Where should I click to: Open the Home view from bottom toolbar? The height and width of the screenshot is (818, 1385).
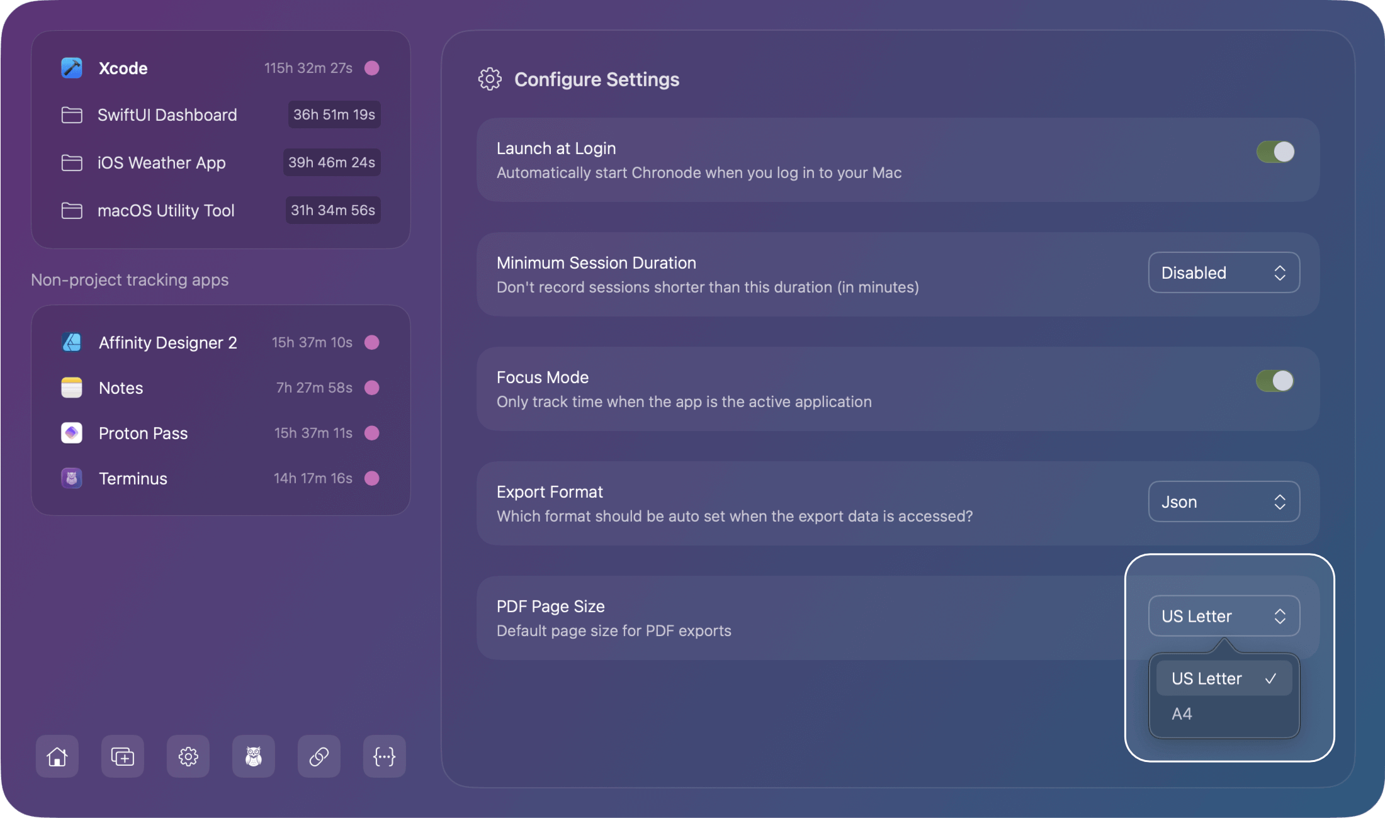pos(57,756)
